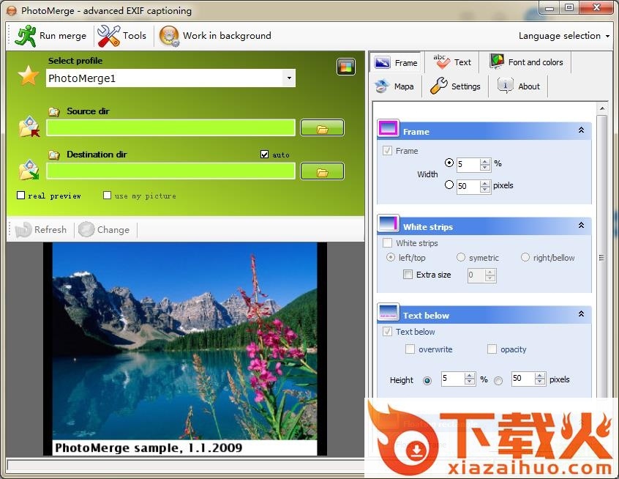Viewport: 619px width, 479px height.
Task: Switch to the About tab
Action: coord(518,86)
